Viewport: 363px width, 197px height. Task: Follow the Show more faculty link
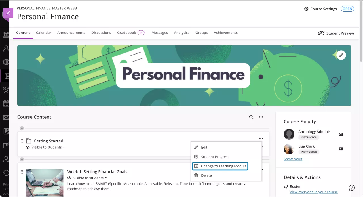click(293, 159)
